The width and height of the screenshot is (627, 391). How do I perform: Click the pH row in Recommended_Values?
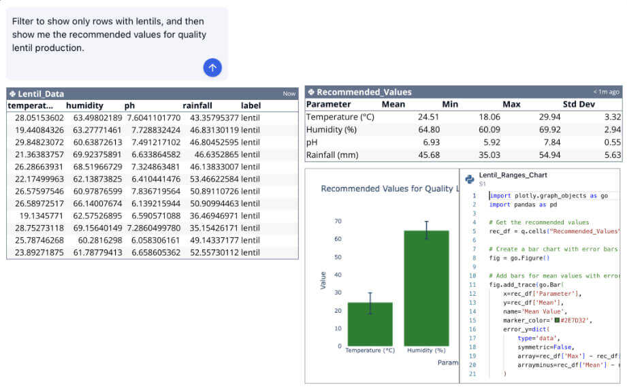[x=463, y=142]
